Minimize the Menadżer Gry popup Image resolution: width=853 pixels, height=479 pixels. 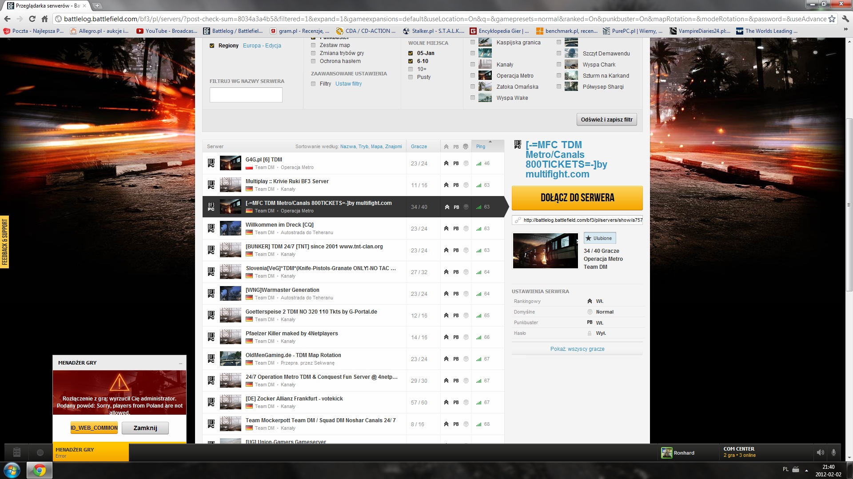180,363
